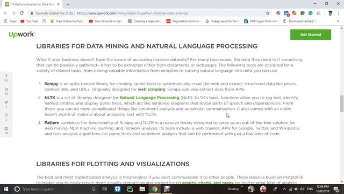The image size is (344, 194).
Task: Open the Chrome menu three-dots icon
Action: point(339,13)
